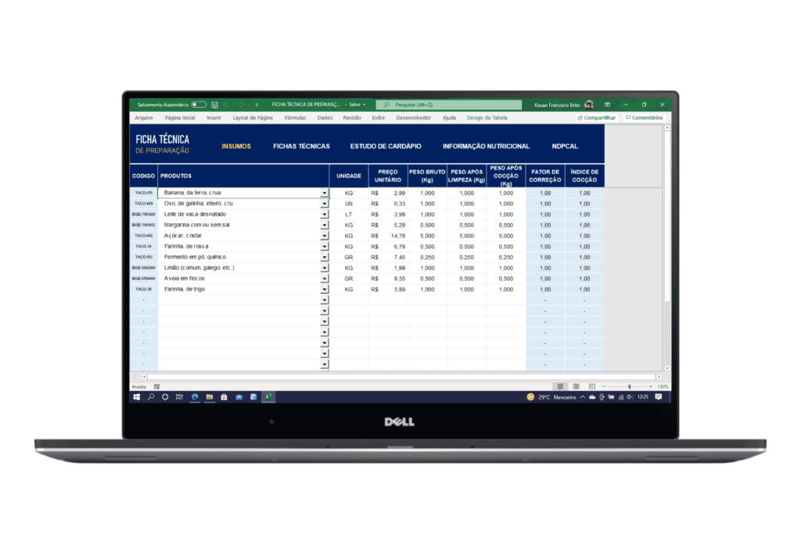This screenshot has height=533, width=801.
Task: Toggle the Salvamento Automático switch
Action: coord(199,105)
